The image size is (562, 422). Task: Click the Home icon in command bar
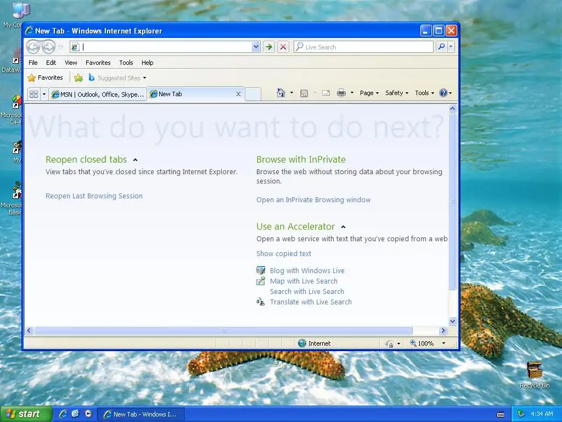click(x=281, y=93)
